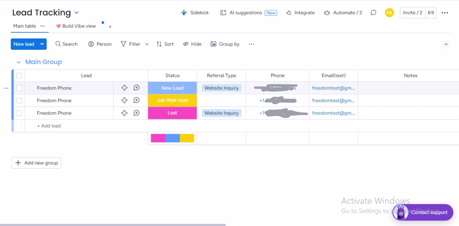Click the Group by icon
The width and height of the screenshot is (459, 226).
(x=213, y=44)
